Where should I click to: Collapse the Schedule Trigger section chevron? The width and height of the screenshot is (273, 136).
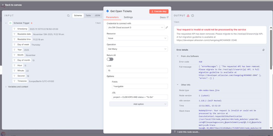click(x=6, y=23)
